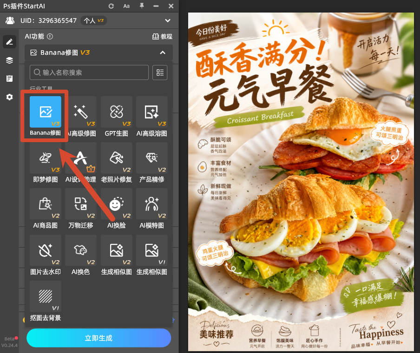Select the 老照片修复 tool
The image size is (420, 353).
pyautogui.click(x=116, y=162)
